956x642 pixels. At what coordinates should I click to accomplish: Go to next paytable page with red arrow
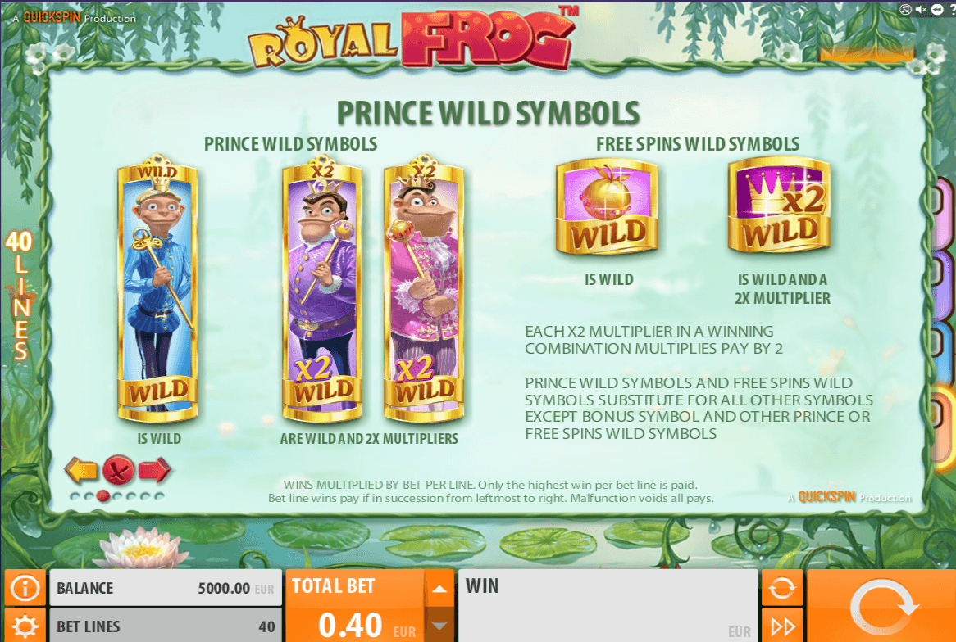155,470
